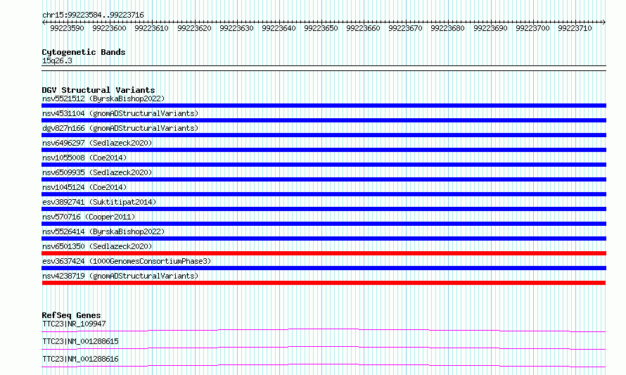Open transcript TTC23|NM_001288615 label
626x375 pixels.
click(80, 341)
